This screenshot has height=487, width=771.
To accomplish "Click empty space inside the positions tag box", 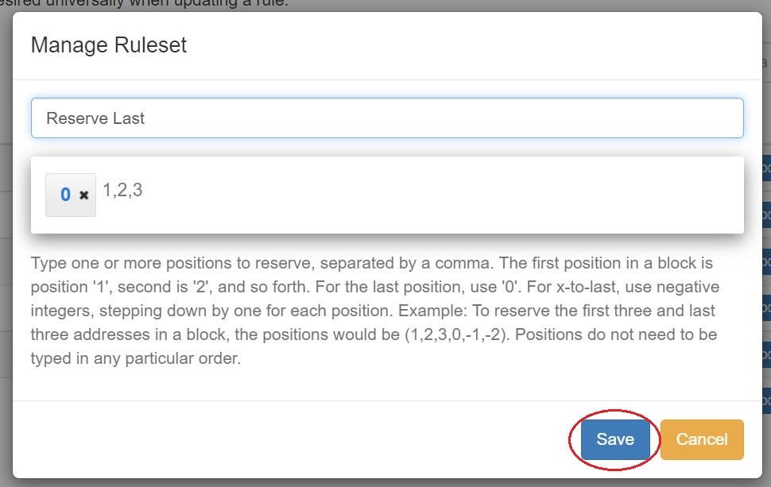I will tap(437, 195).
